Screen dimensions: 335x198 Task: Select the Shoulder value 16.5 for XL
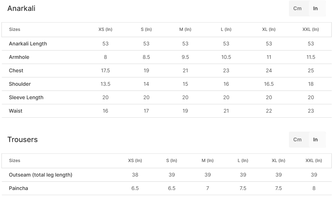pyautogui.click(x=269, y=84)
